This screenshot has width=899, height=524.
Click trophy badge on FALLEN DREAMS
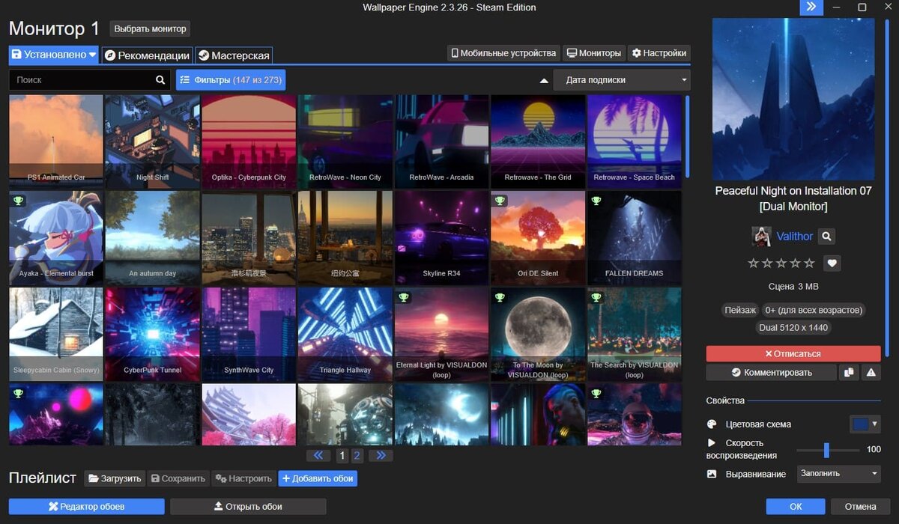tap(596, 201)
